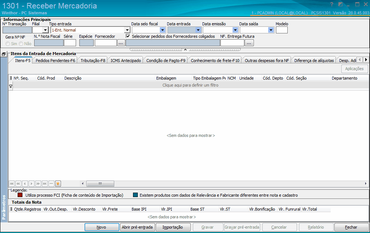Click the Aplicações button
Viewport: 370px width, 233px height.
pyautogui.click(x=355, y=69)
